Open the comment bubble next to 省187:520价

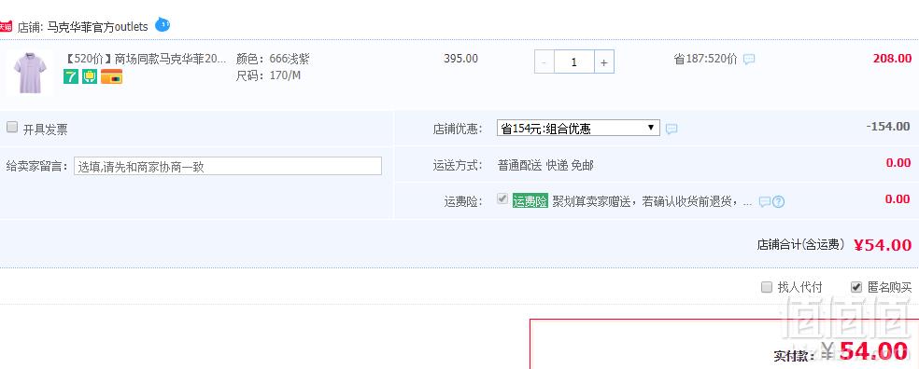click(x=749, y=59)
